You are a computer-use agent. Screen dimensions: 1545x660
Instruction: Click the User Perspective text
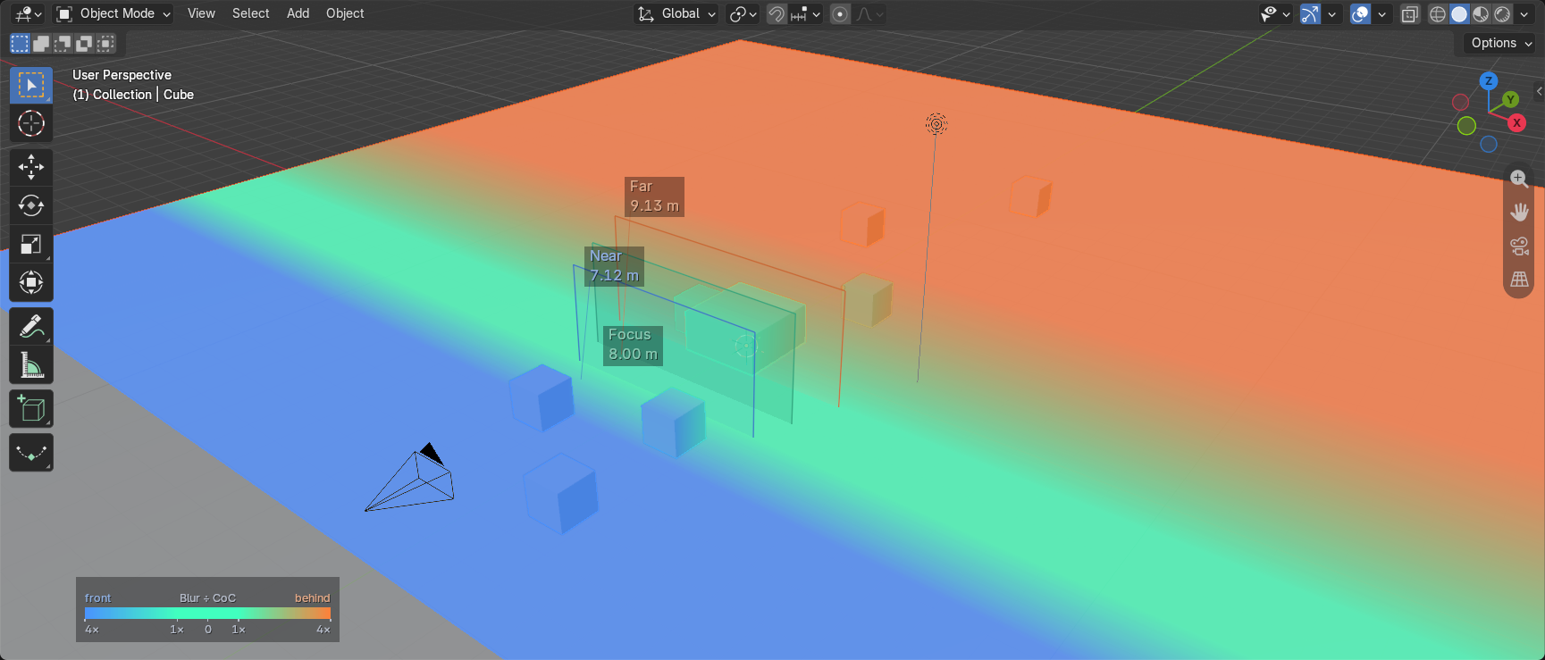click(122, 75)
